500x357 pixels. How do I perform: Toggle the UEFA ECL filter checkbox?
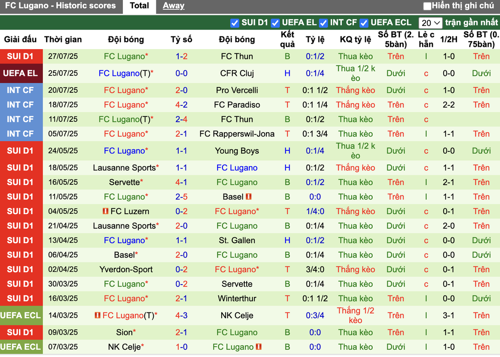click(364, 23)
